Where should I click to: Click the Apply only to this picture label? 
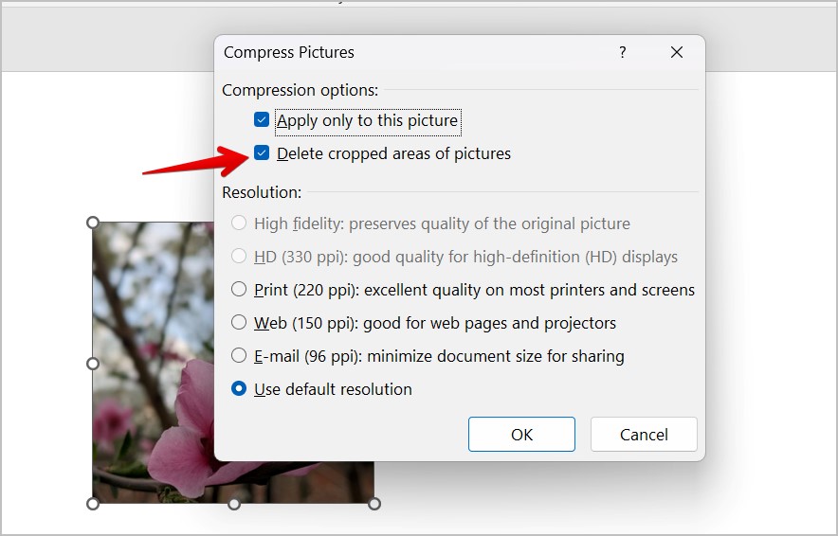tap(367, 120)
